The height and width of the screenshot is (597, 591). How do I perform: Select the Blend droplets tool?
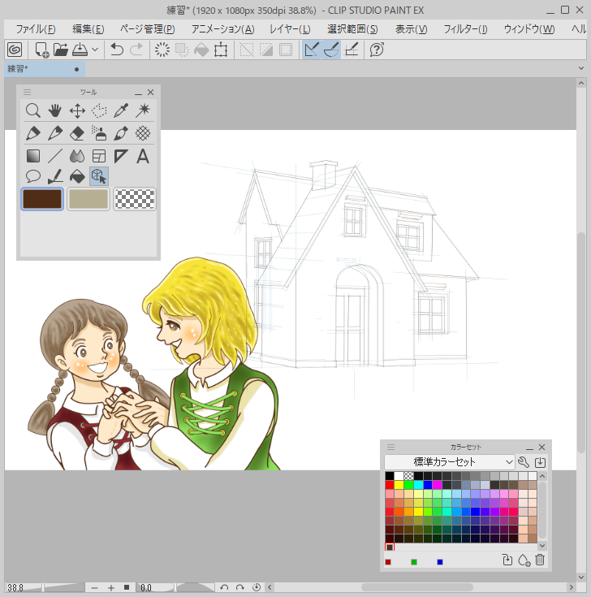[77, 156]
